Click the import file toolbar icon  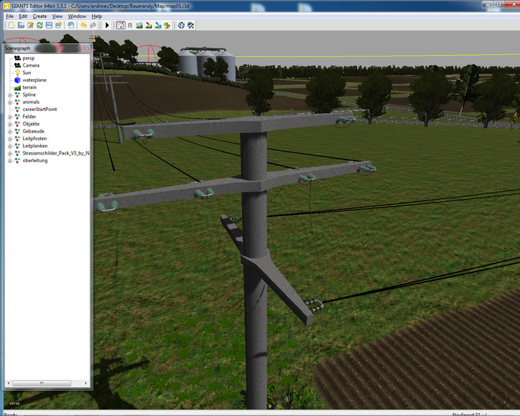point(71,25)
